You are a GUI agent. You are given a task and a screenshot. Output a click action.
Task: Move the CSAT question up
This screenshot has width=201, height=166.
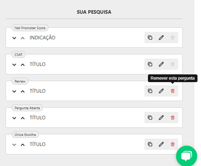point(23,65)
